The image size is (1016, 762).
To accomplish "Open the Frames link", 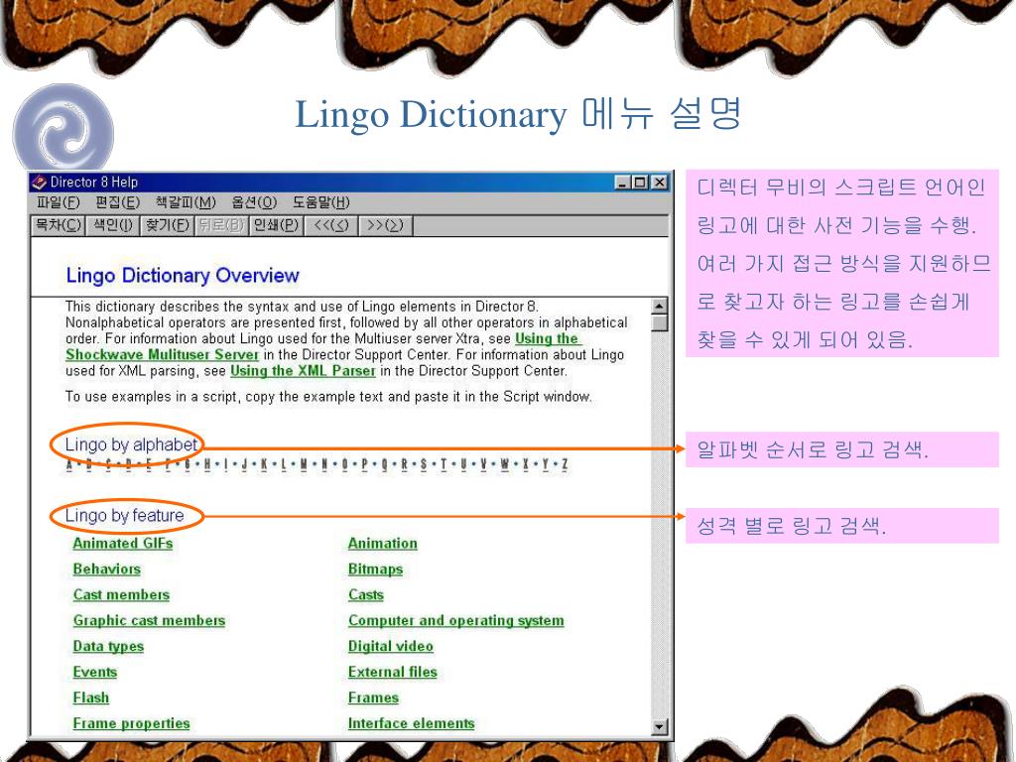I will (373, 698).
